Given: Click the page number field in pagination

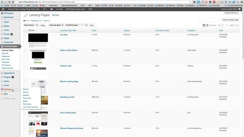Looking at the screenshot, I should pos(227,25).
